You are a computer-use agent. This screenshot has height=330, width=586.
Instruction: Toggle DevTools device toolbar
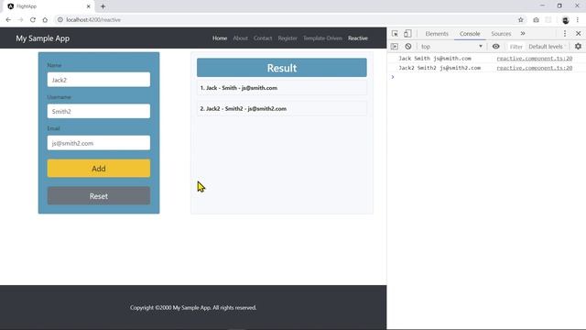(407, 34)
